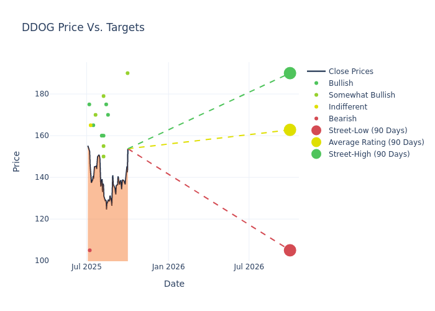Image resolution: width=435 pixels, height=311 pixels.
Task: Click the Jul 2026 x-axis label
Action: pos(249,267)
